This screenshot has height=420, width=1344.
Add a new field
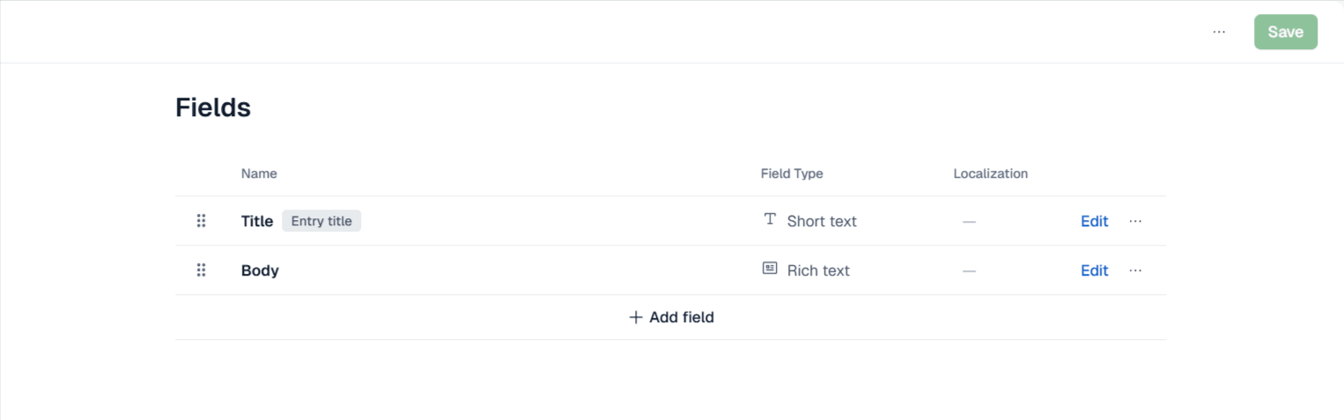point(671,317)
